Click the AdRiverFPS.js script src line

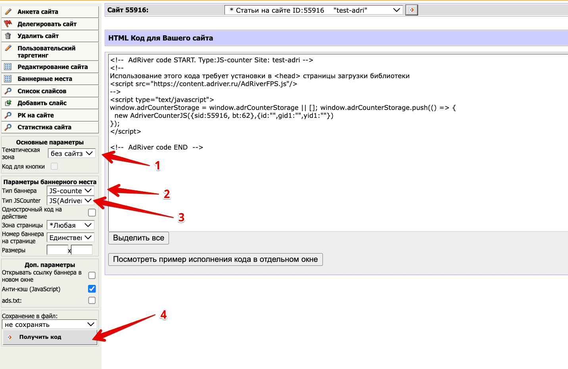[x=203, y=84]
